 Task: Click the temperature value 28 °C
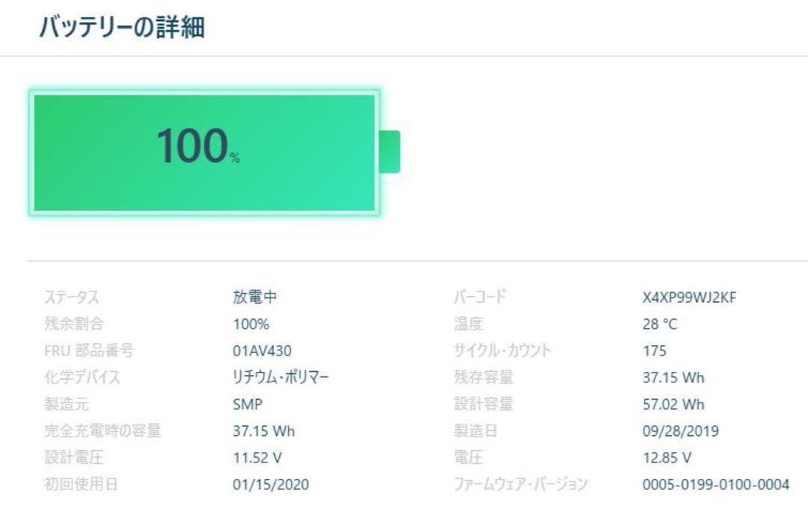coord(660,324)
